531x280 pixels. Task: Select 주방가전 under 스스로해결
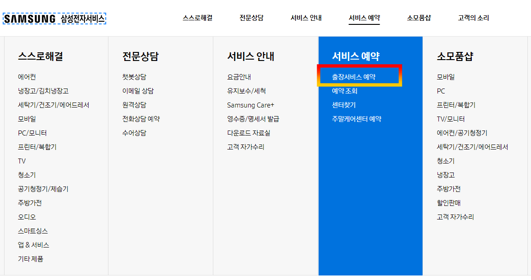coord(30,203)
